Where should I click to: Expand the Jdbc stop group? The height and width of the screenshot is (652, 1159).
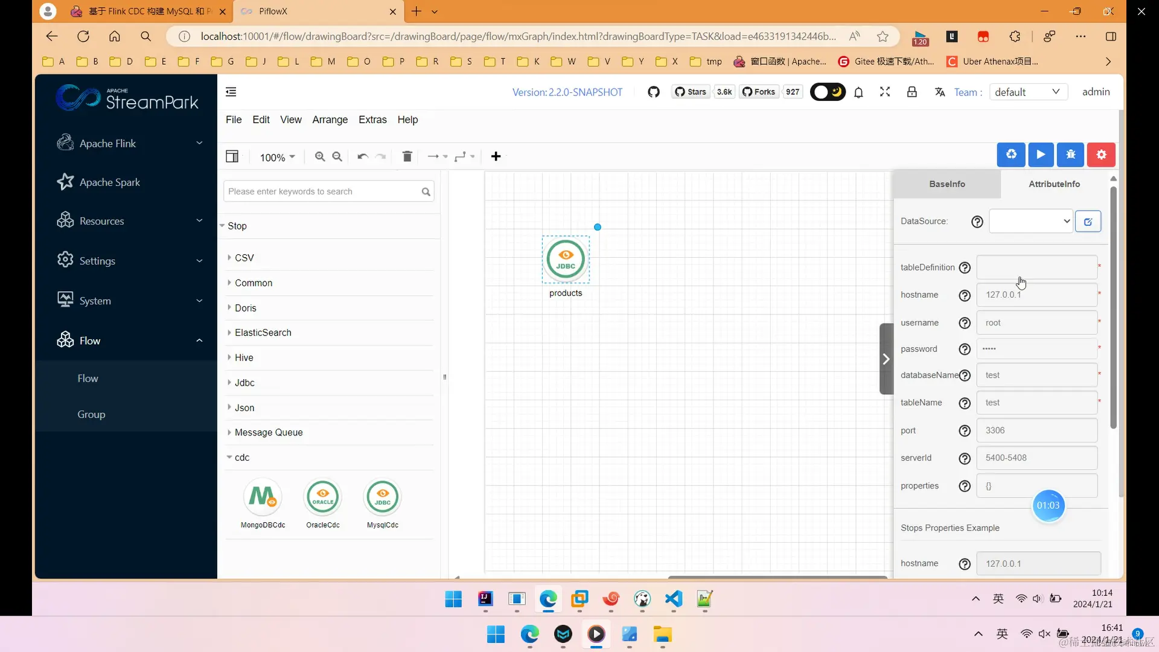pos(244,383)
